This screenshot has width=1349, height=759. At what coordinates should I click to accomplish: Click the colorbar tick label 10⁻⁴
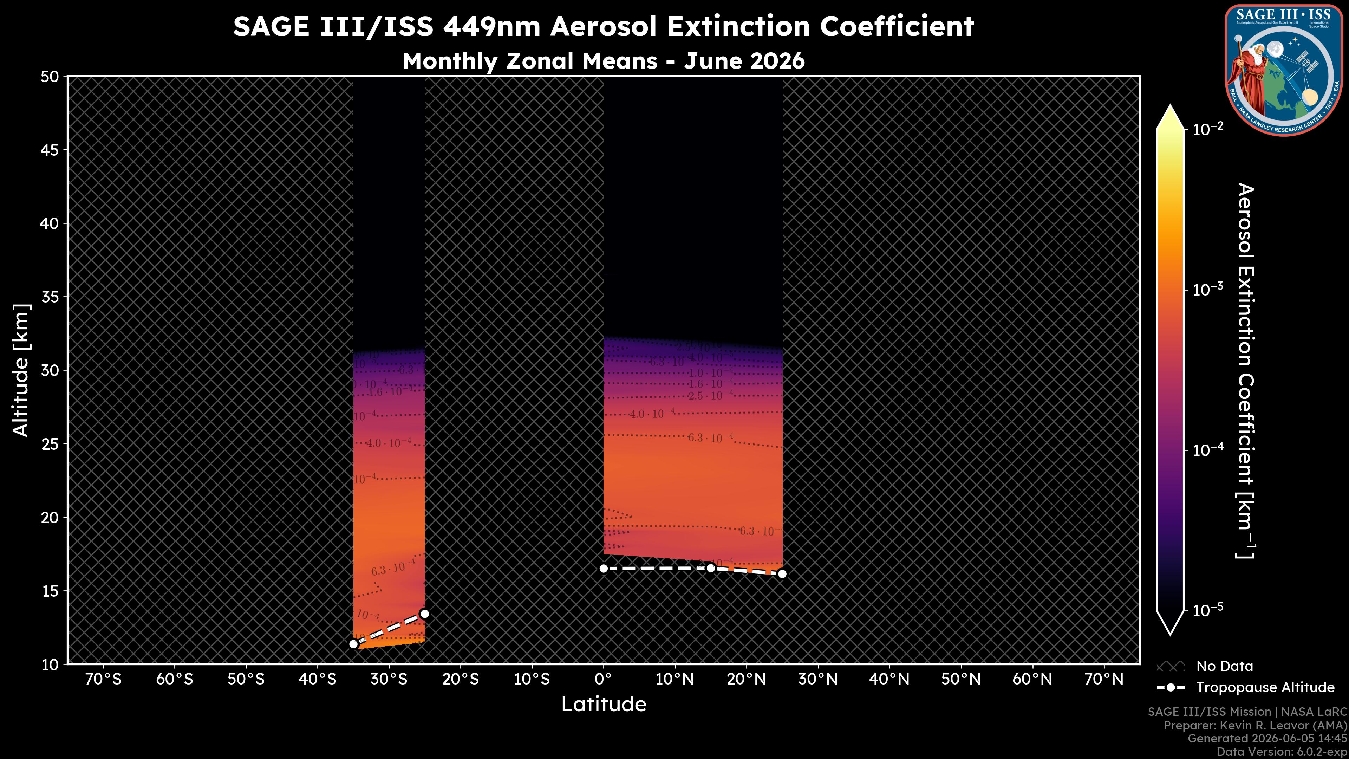tap(1208, 449)
